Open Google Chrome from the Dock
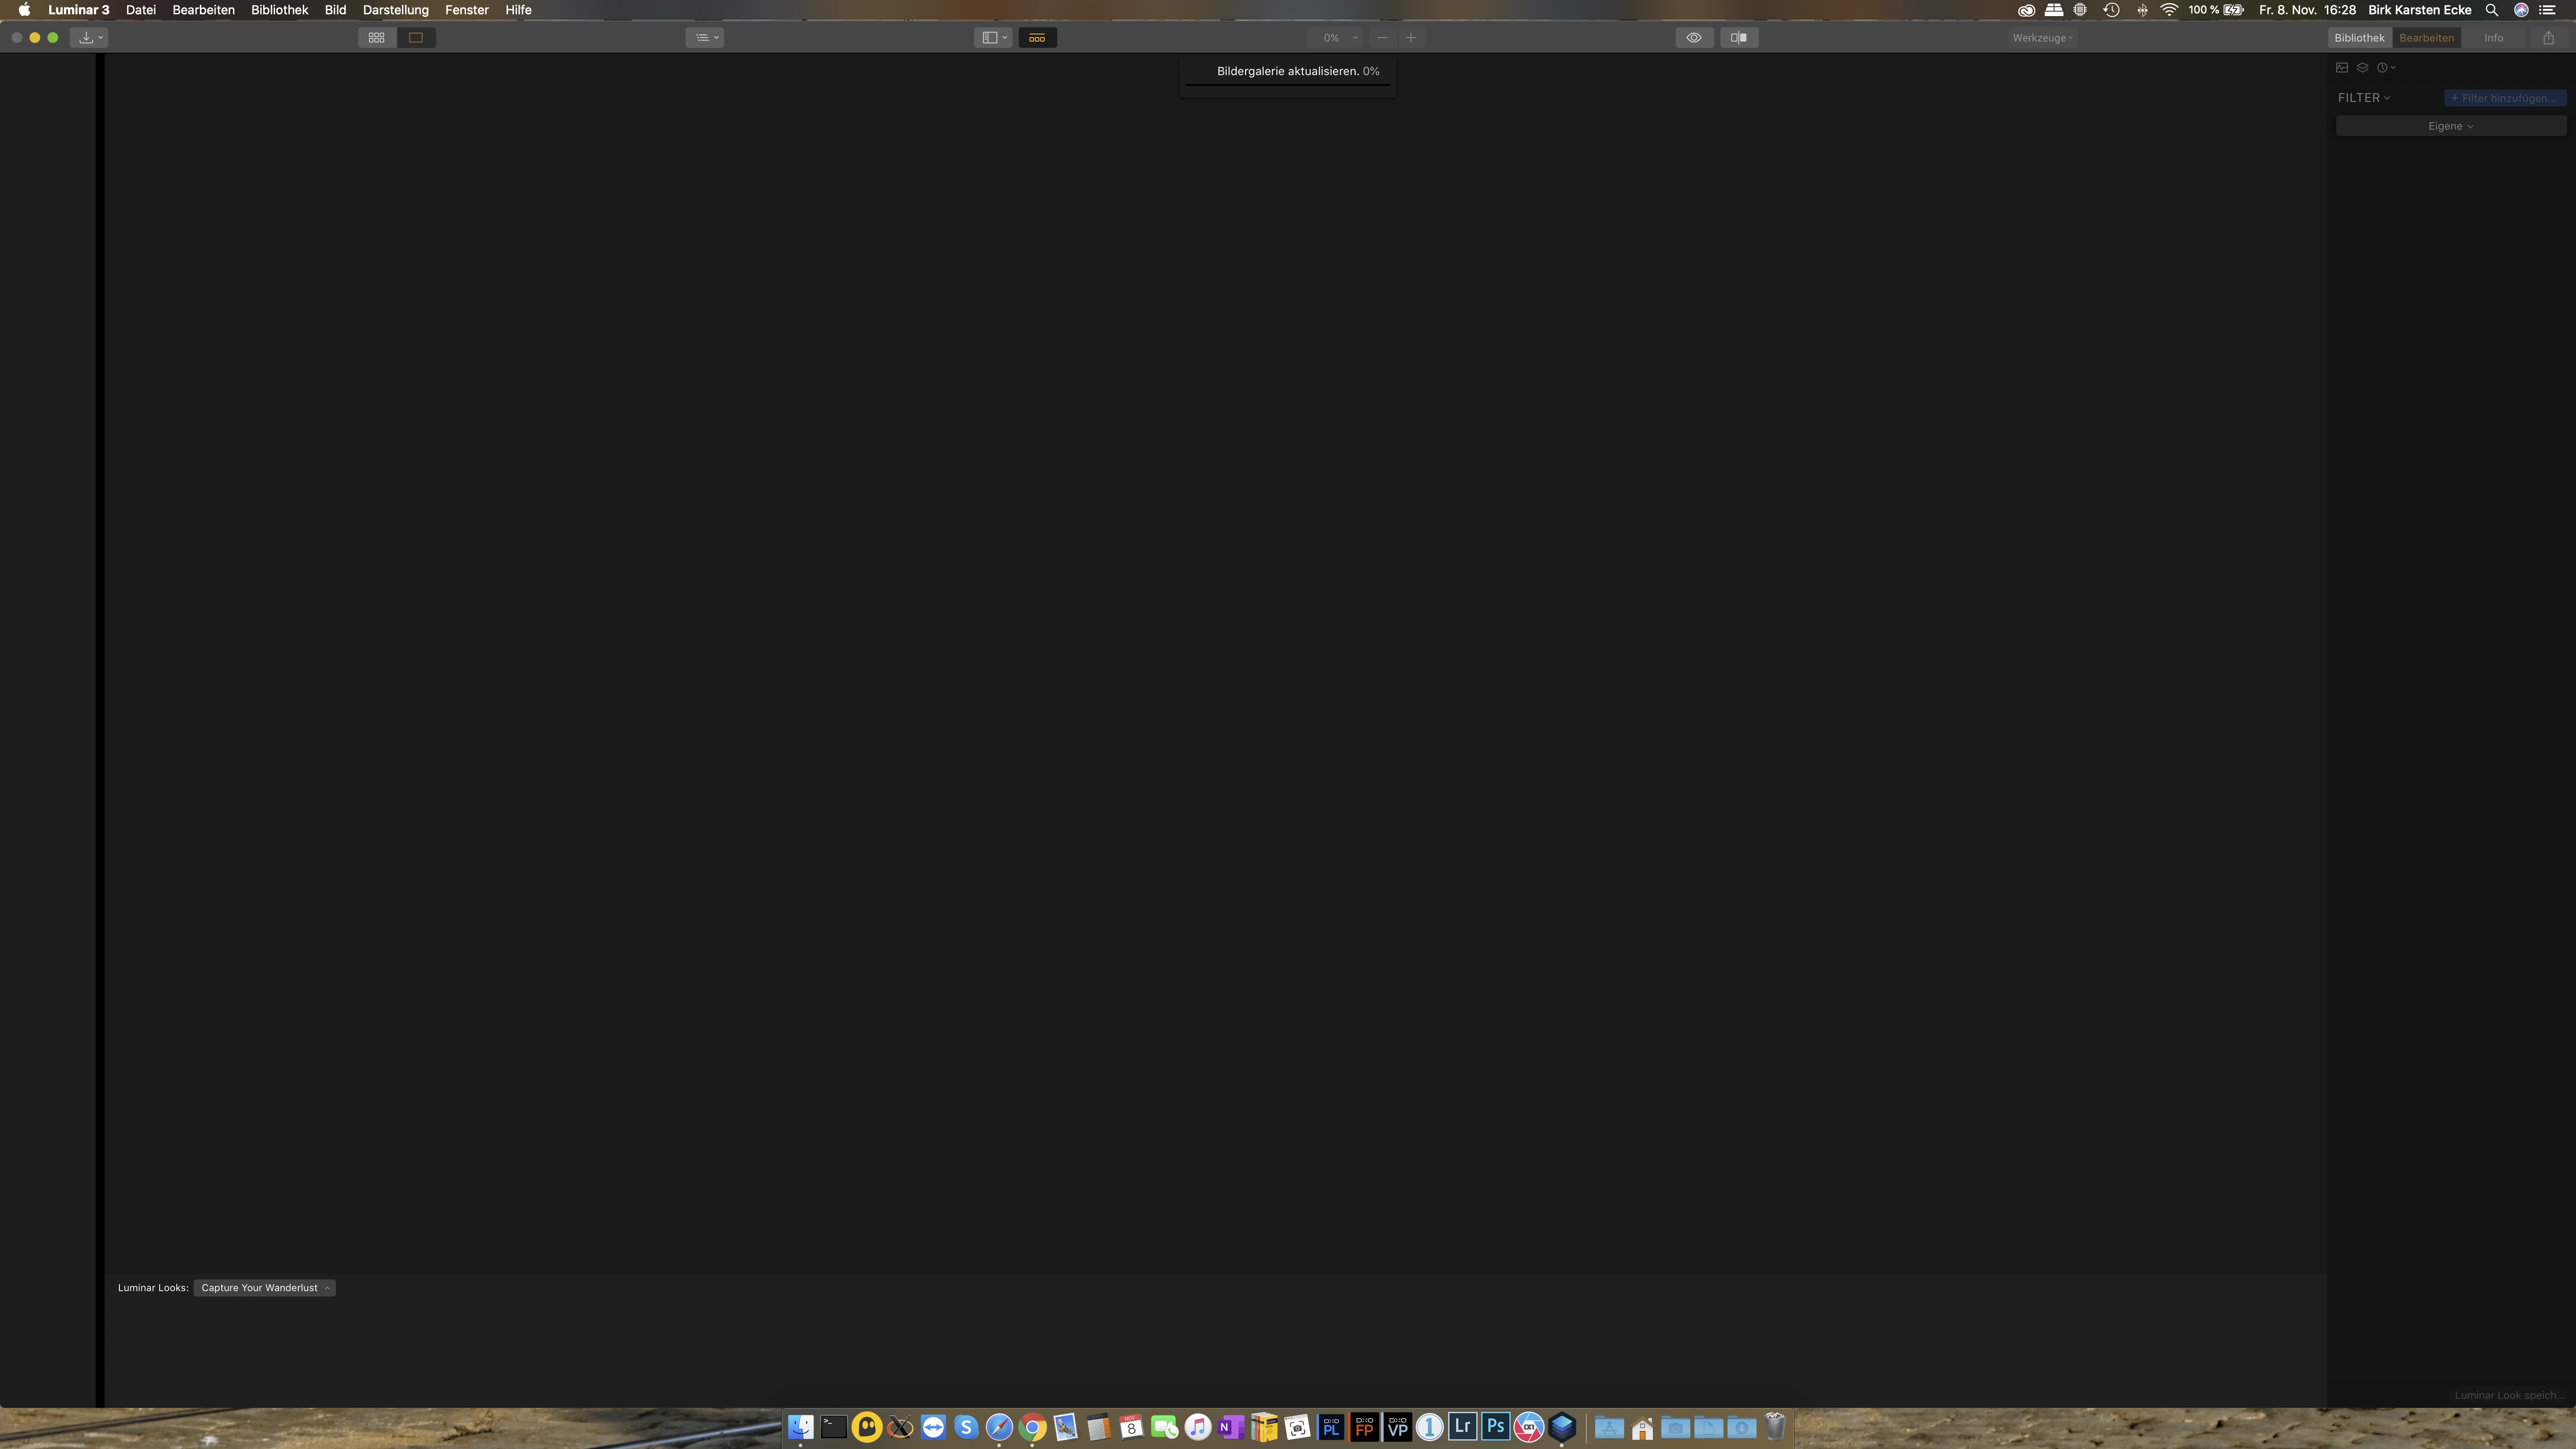Screen dimensions: 2576x1449 [x=1033, y=1427]
